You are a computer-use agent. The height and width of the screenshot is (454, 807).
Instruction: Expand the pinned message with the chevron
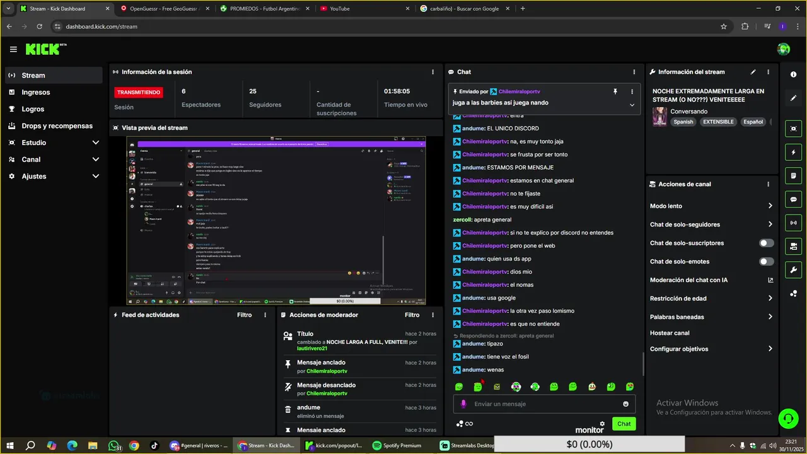click(632, 105)
